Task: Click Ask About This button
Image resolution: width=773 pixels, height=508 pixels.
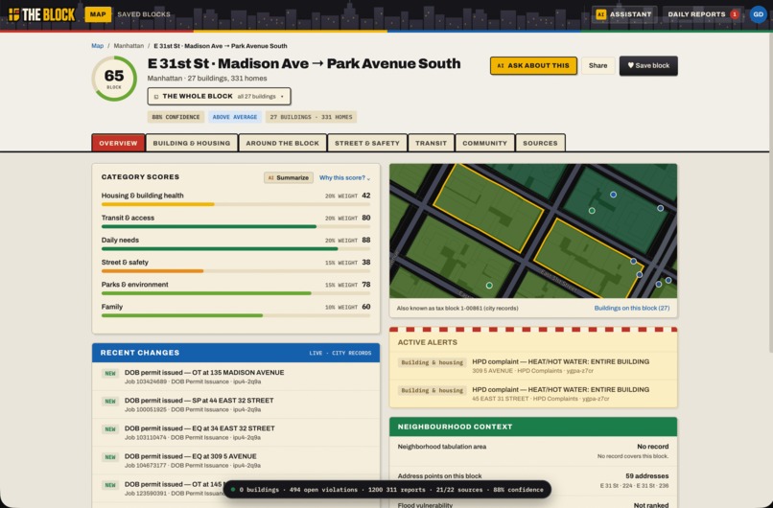Action: click(x=533, y=65)
